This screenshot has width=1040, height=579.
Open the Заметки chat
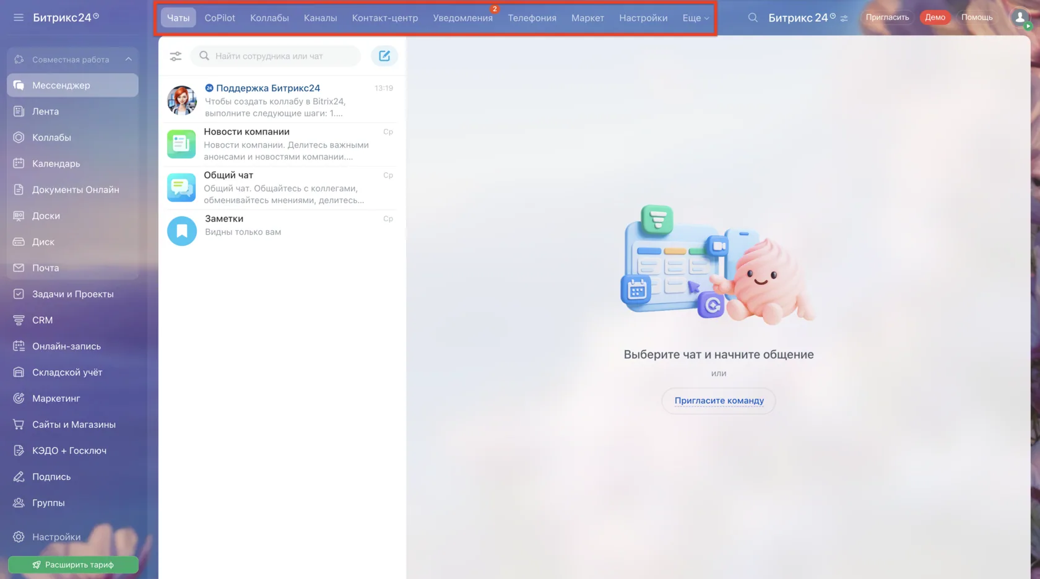point(282,230)
